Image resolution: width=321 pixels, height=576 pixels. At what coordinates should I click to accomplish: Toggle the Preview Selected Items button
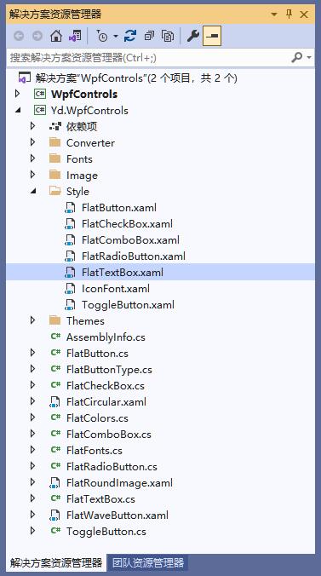(212, 36)
